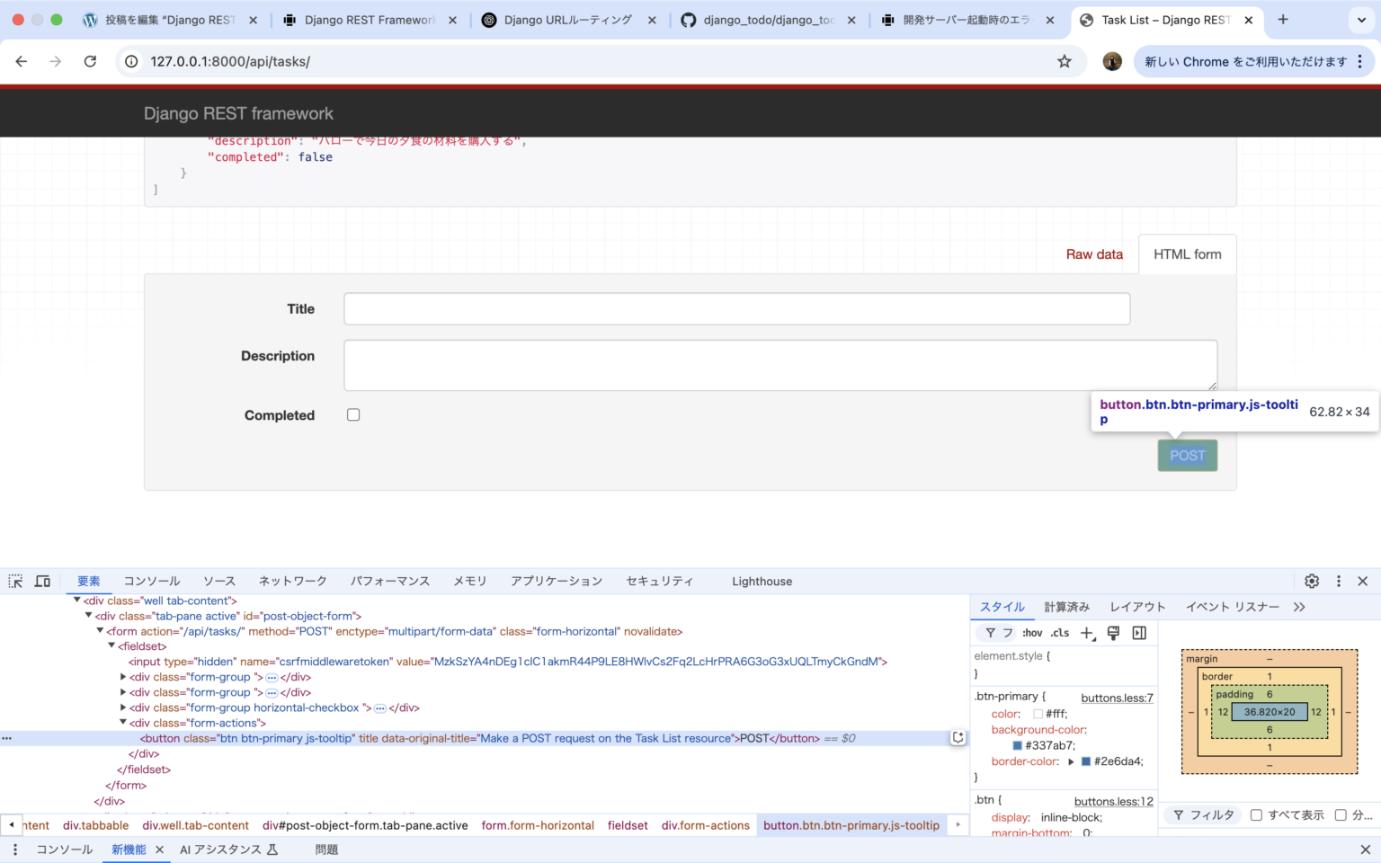Click the toggle computed styles sidebar icon
1381x863 pixels.
pyautogui.click(x=1138, y=633)
